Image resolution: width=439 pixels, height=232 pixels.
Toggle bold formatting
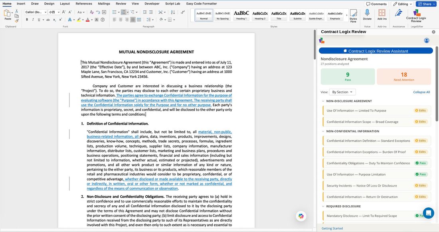27,20
